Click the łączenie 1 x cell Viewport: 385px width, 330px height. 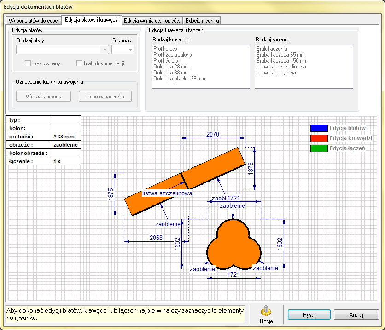65,161
